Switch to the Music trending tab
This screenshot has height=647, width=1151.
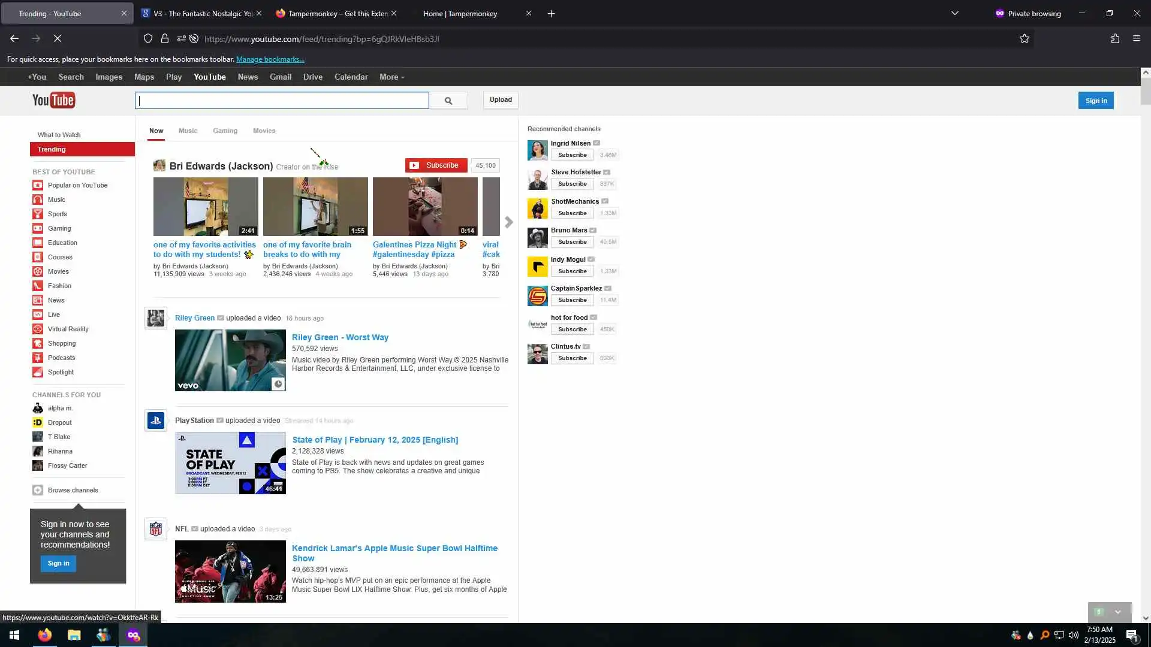188,131
